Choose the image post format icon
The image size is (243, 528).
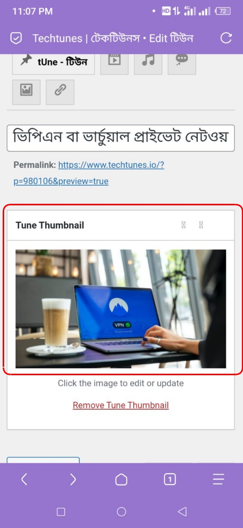(26, 92)
